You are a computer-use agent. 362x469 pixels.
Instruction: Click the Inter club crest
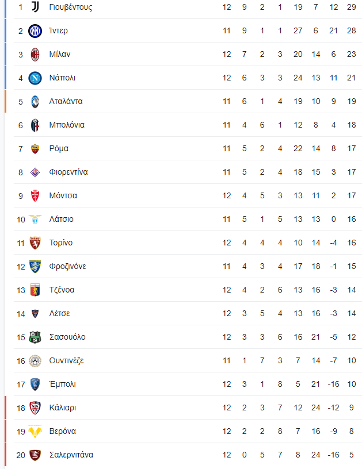(x=35, y=30)
